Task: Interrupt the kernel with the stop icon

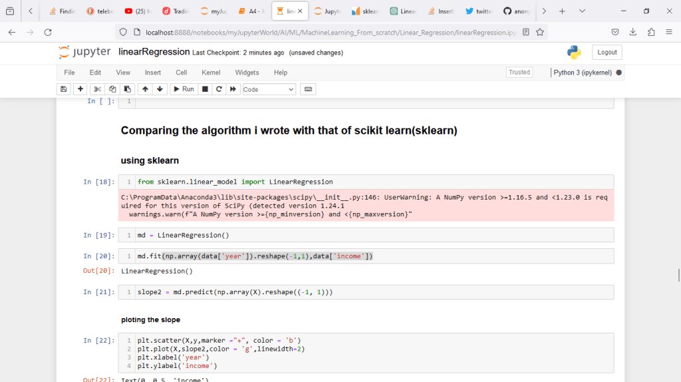Action: [x=205, y=89]
